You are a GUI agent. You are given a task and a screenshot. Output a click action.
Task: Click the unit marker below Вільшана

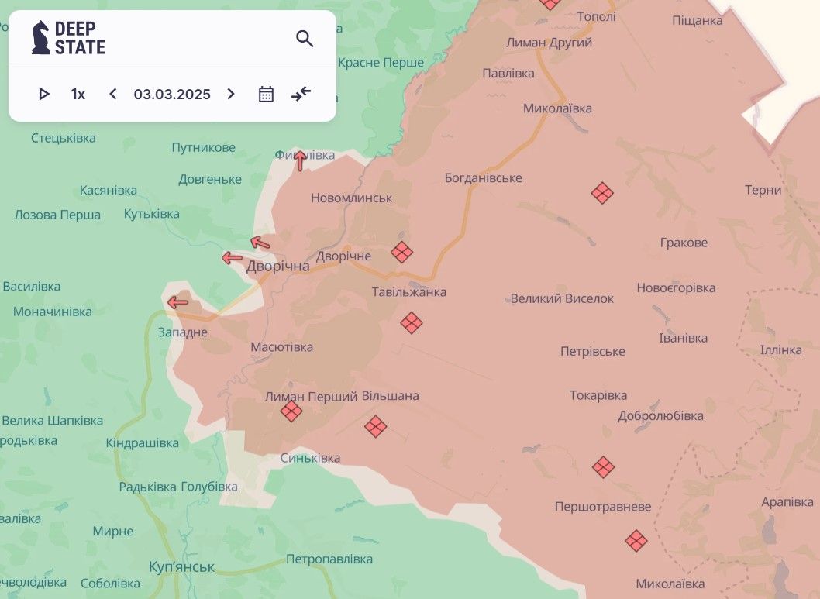point(376,426)
